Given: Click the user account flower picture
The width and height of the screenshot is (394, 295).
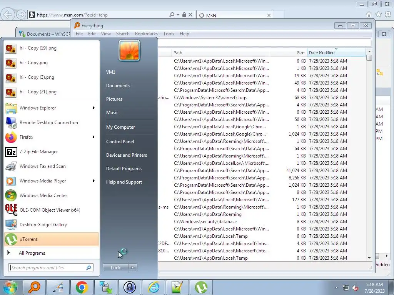Looking at the screenshot, I should (129, 50).
